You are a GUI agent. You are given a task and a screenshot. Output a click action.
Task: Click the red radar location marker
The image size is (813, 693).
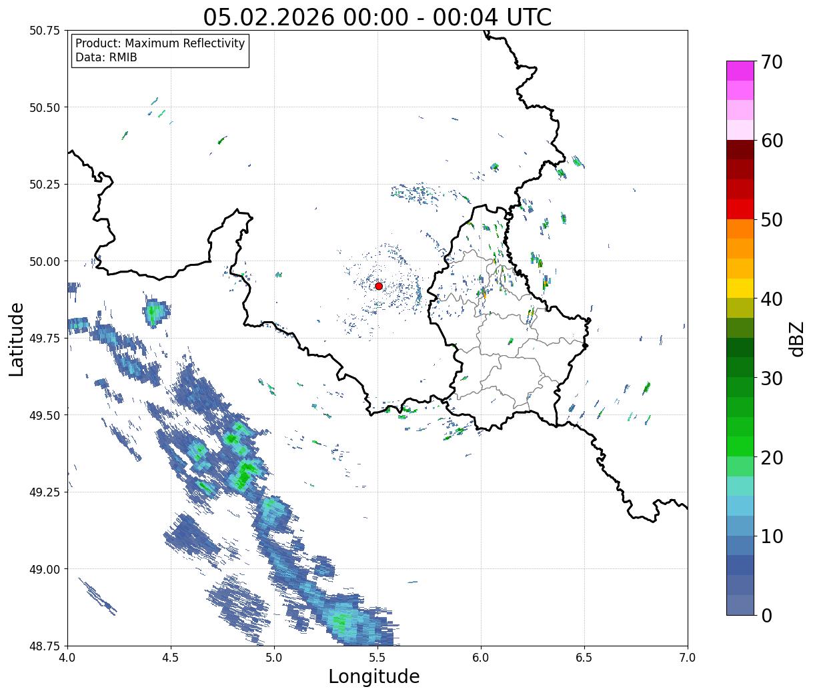tap(379, 286)
